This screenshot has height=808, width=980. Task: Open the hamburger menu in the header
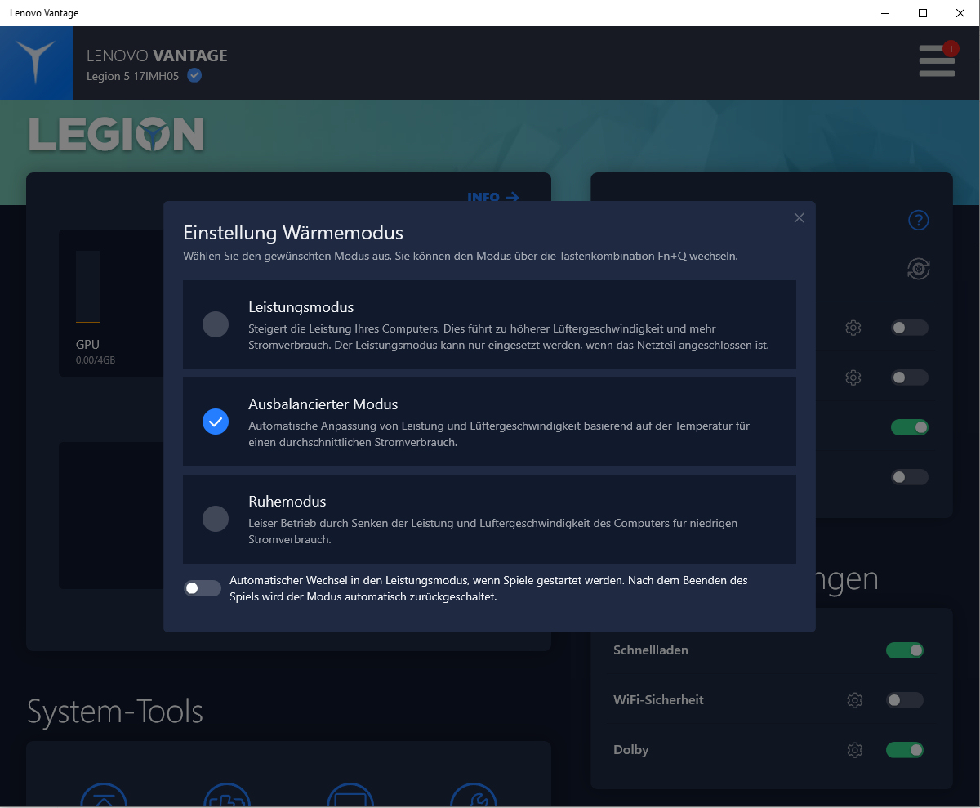(937, 61)
